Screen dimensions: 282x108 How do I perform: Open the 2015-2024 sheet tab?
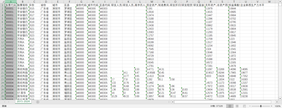[x=23, y=101]
